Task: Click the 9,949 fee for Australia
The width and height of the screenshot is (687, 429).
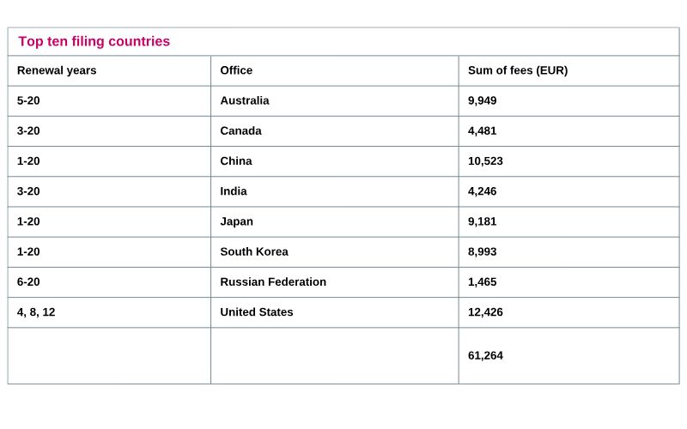Action: click(x=483, y=100)
